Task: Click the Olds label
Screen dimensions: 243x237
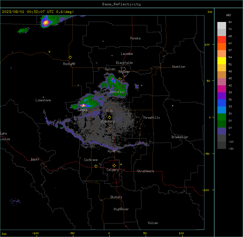Action: (x=109, y=111)
